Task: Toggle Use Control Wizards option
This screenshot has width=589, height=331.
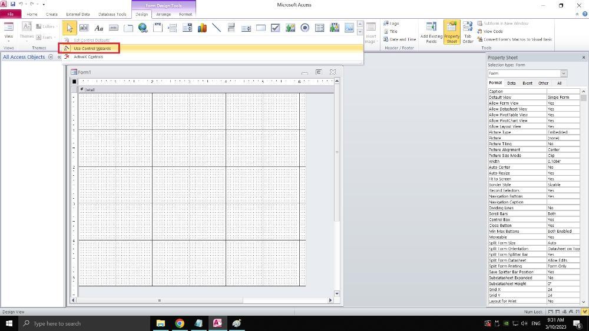Action: tap(213, 48)
